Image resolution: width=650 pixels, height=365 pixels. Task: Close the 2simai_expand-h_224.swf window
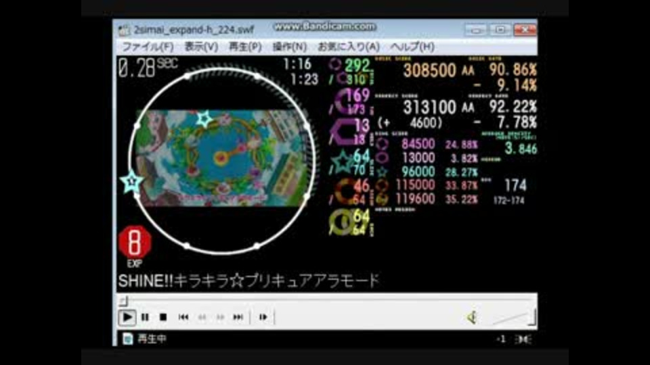click(525, 30)
